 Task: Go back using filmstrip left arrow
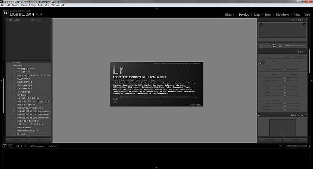tap(22, 146)
